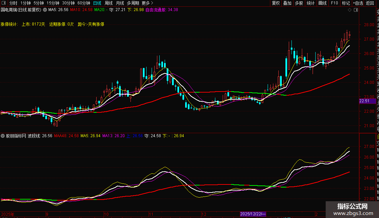The width and height of the screenshot is (379, 218).
Task: Click the 上市: 8172天 text
Action: point(33,24)
